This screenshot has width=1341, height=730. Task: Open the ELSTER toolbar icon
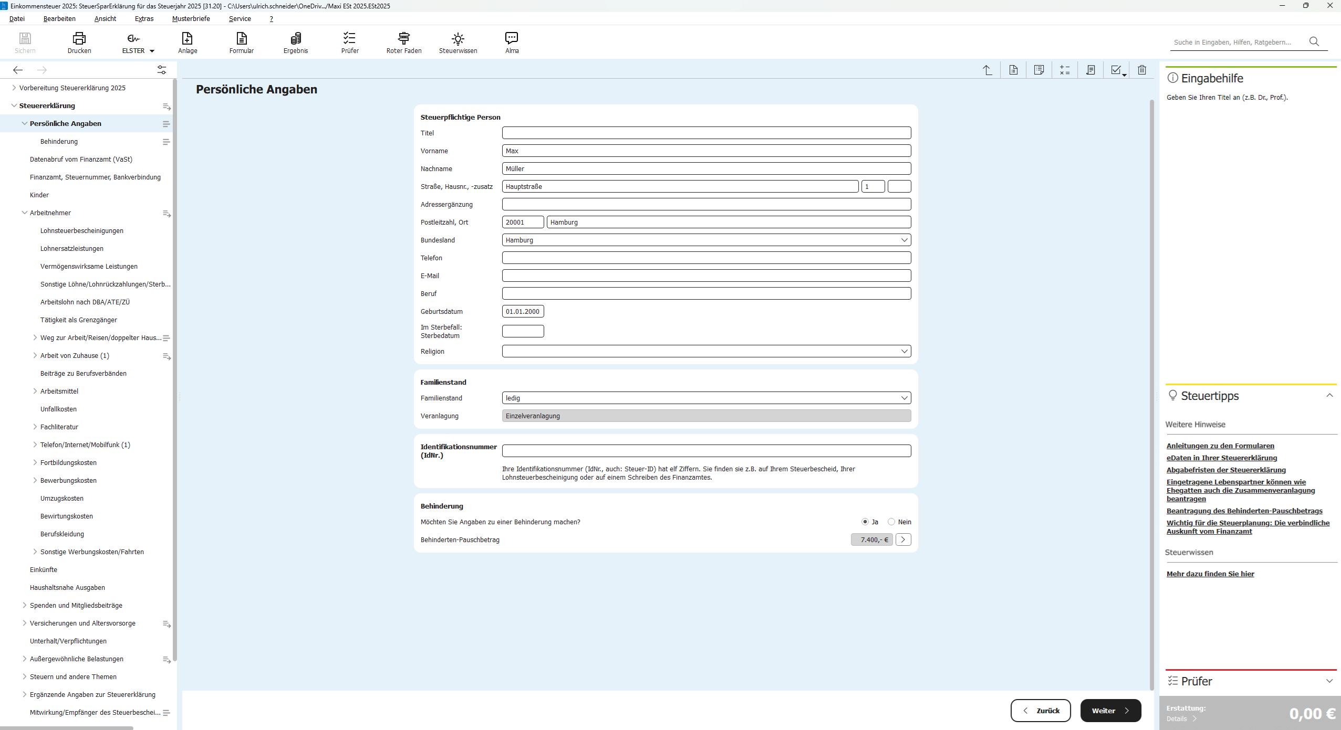(x=133, y=38)
